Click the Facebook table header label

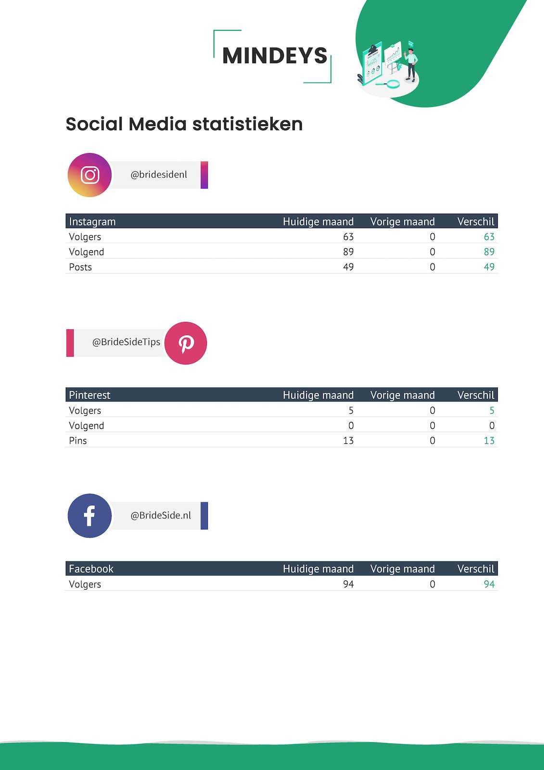coord(91,569)
